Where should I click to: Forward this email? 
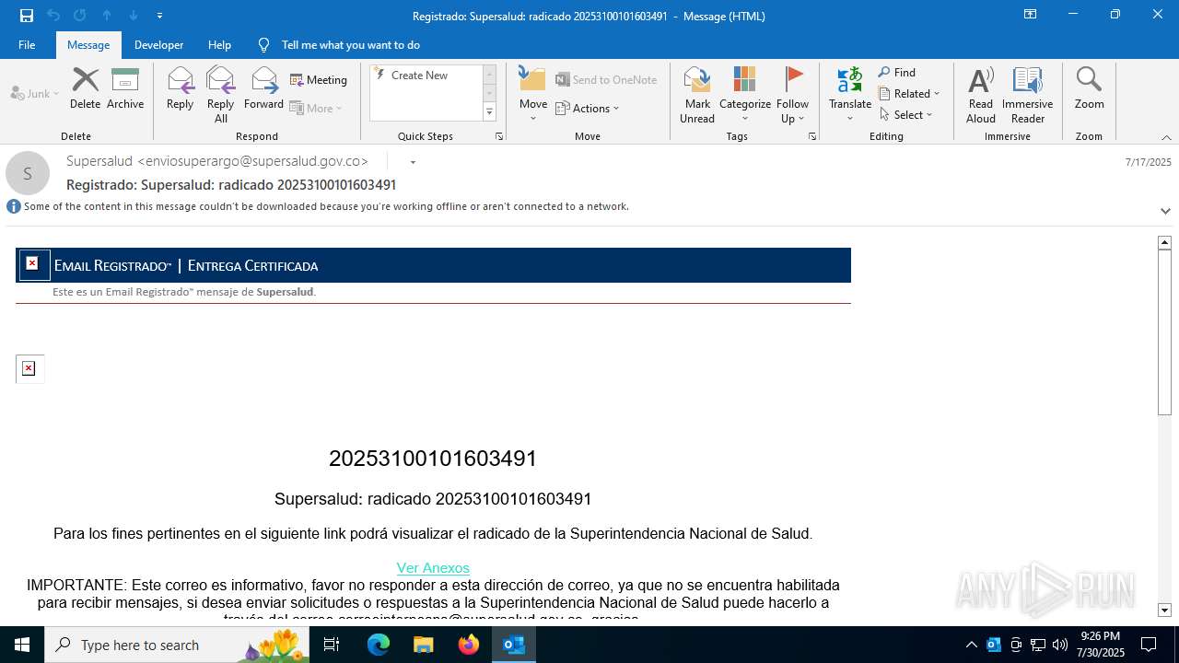tap(264, 89)
